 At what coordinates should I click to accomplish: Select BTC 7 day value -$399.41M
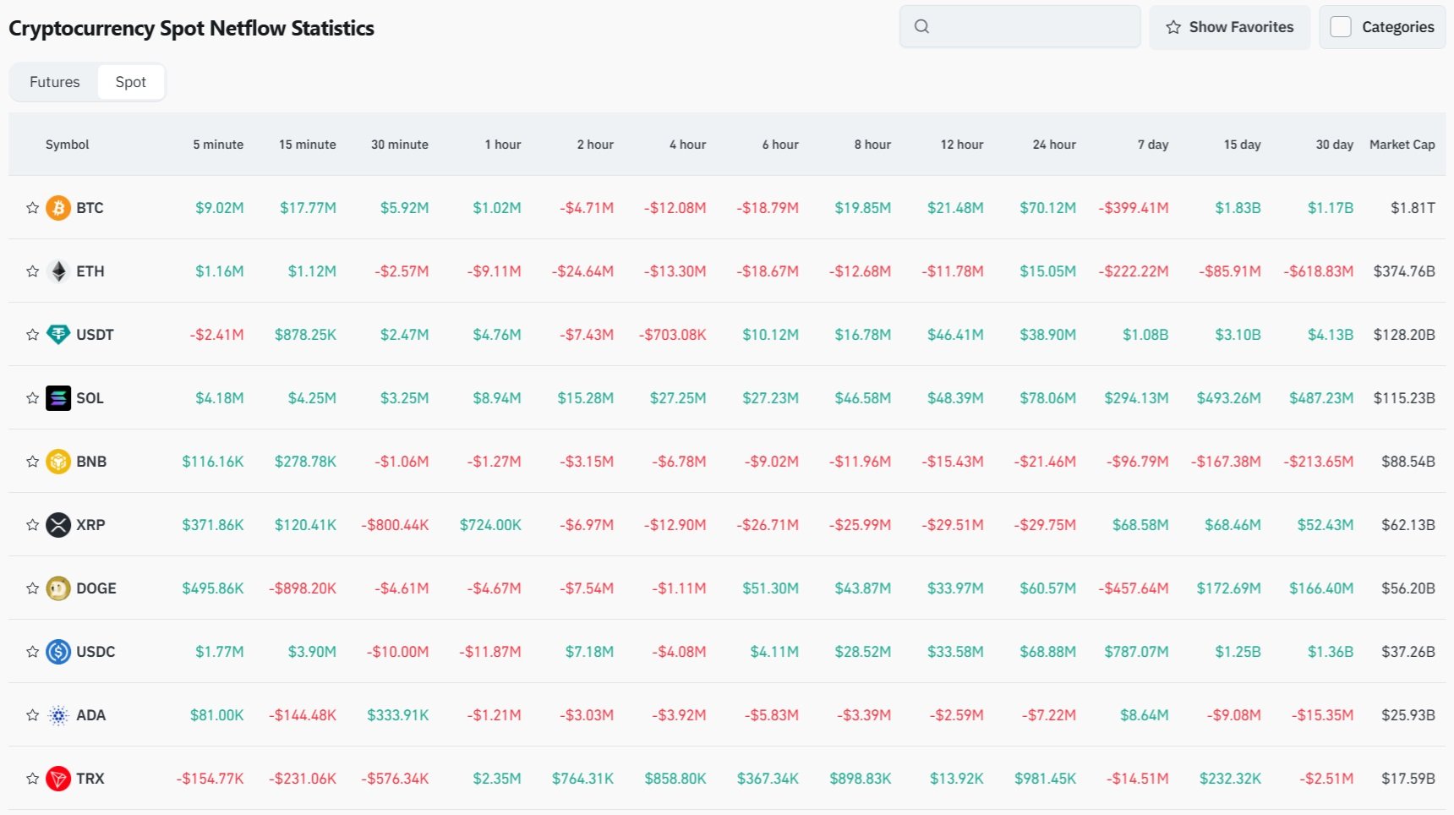tap(1134, 208)
